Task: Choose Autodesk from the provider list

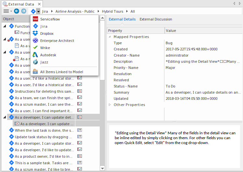Action: click(48, 55)
